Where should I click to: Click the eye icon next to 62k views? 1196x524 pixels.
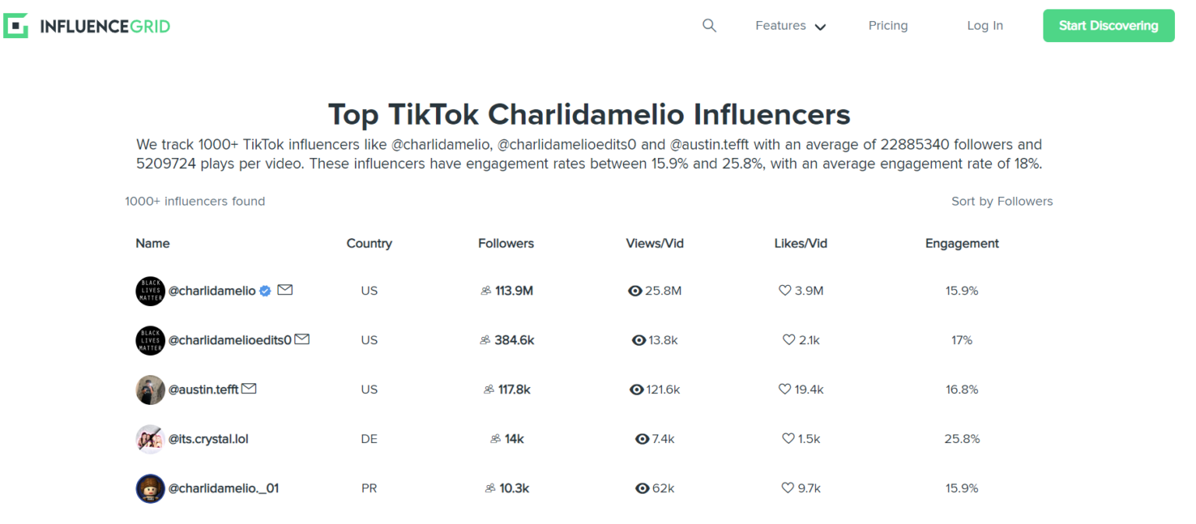pyautogui.click(x=642, y=488)
